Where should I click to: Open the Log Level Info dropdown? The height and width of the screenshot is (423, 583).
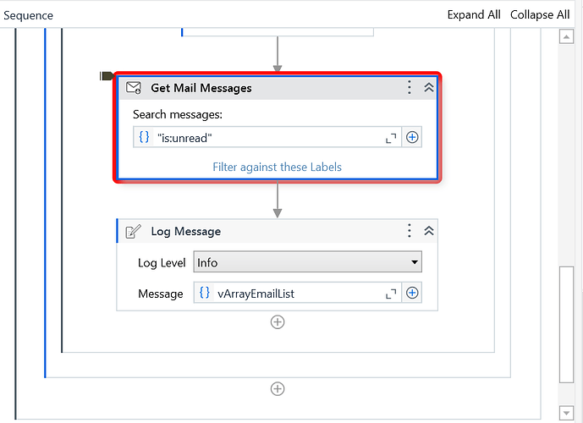tap(307, 262)
